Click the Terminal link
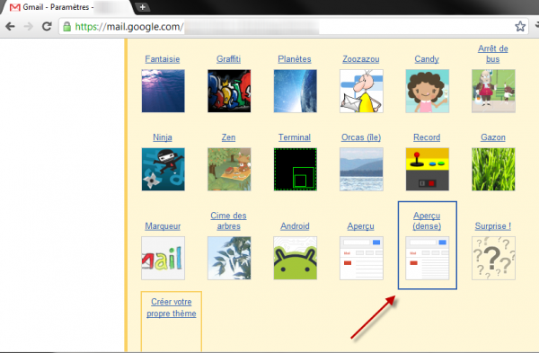Screen dimensions: 539x353 [x=295, y=137]
